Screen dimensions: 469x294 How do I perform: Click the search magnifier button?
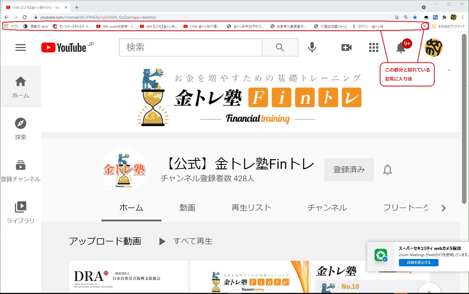pos(280,47)
